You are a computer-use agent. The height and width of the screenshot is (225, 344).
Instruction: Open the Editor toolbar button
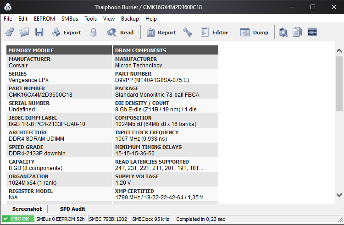pos(214,33)
